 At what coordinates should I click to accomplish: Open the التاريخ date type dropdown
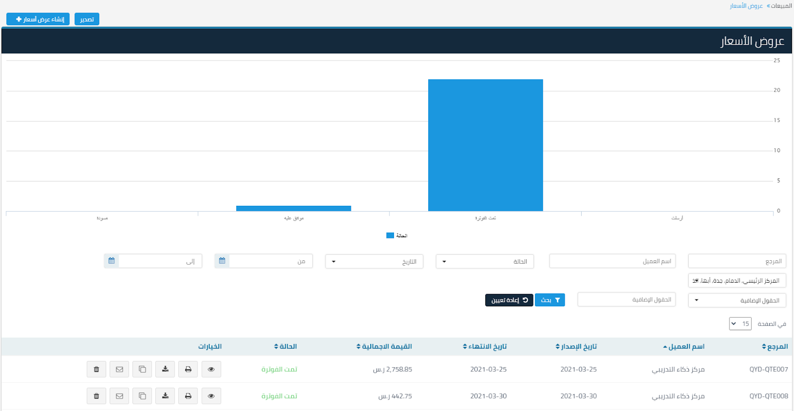pos(374,261)
